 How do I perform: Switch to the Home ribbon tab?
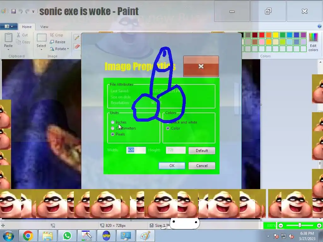27,27
